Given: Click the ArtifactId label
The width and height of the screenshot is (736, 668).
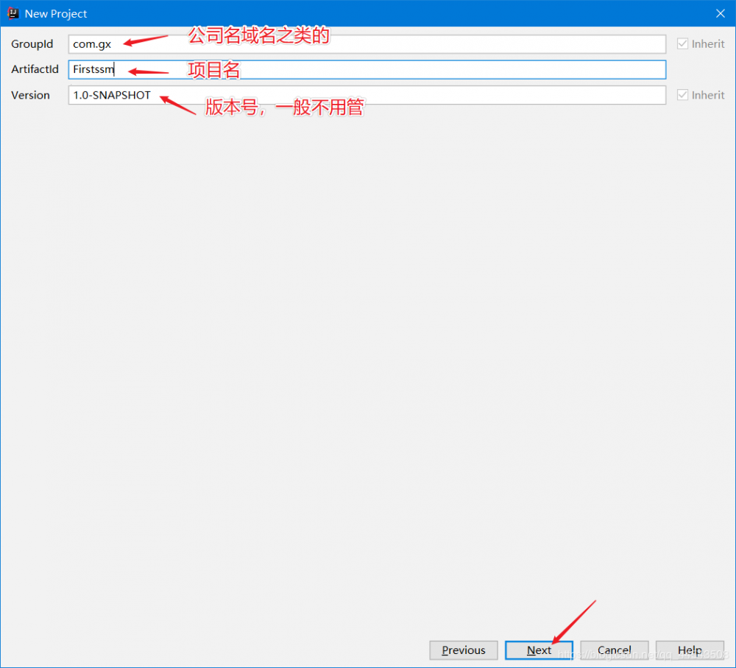Looking at the screenshot, I should 35,69.
